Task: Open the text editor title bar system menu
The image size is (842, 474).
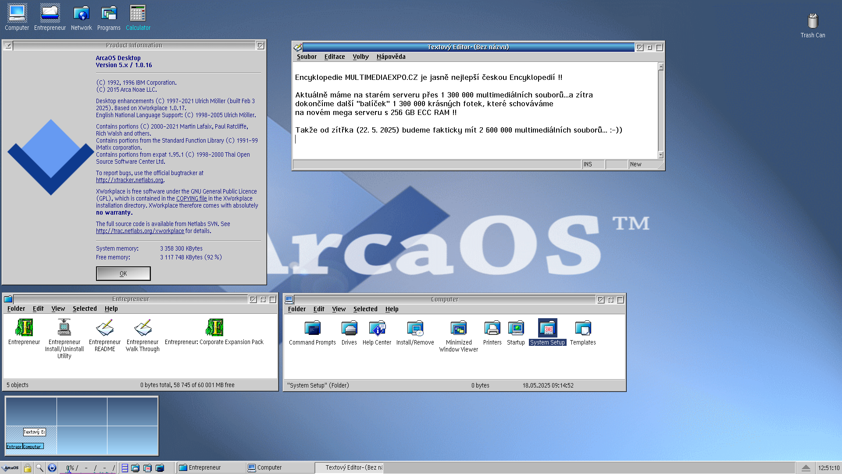Action: pos(298,47)
